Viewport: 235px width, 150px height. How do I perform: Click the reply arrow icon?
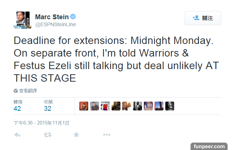(17, 135)
